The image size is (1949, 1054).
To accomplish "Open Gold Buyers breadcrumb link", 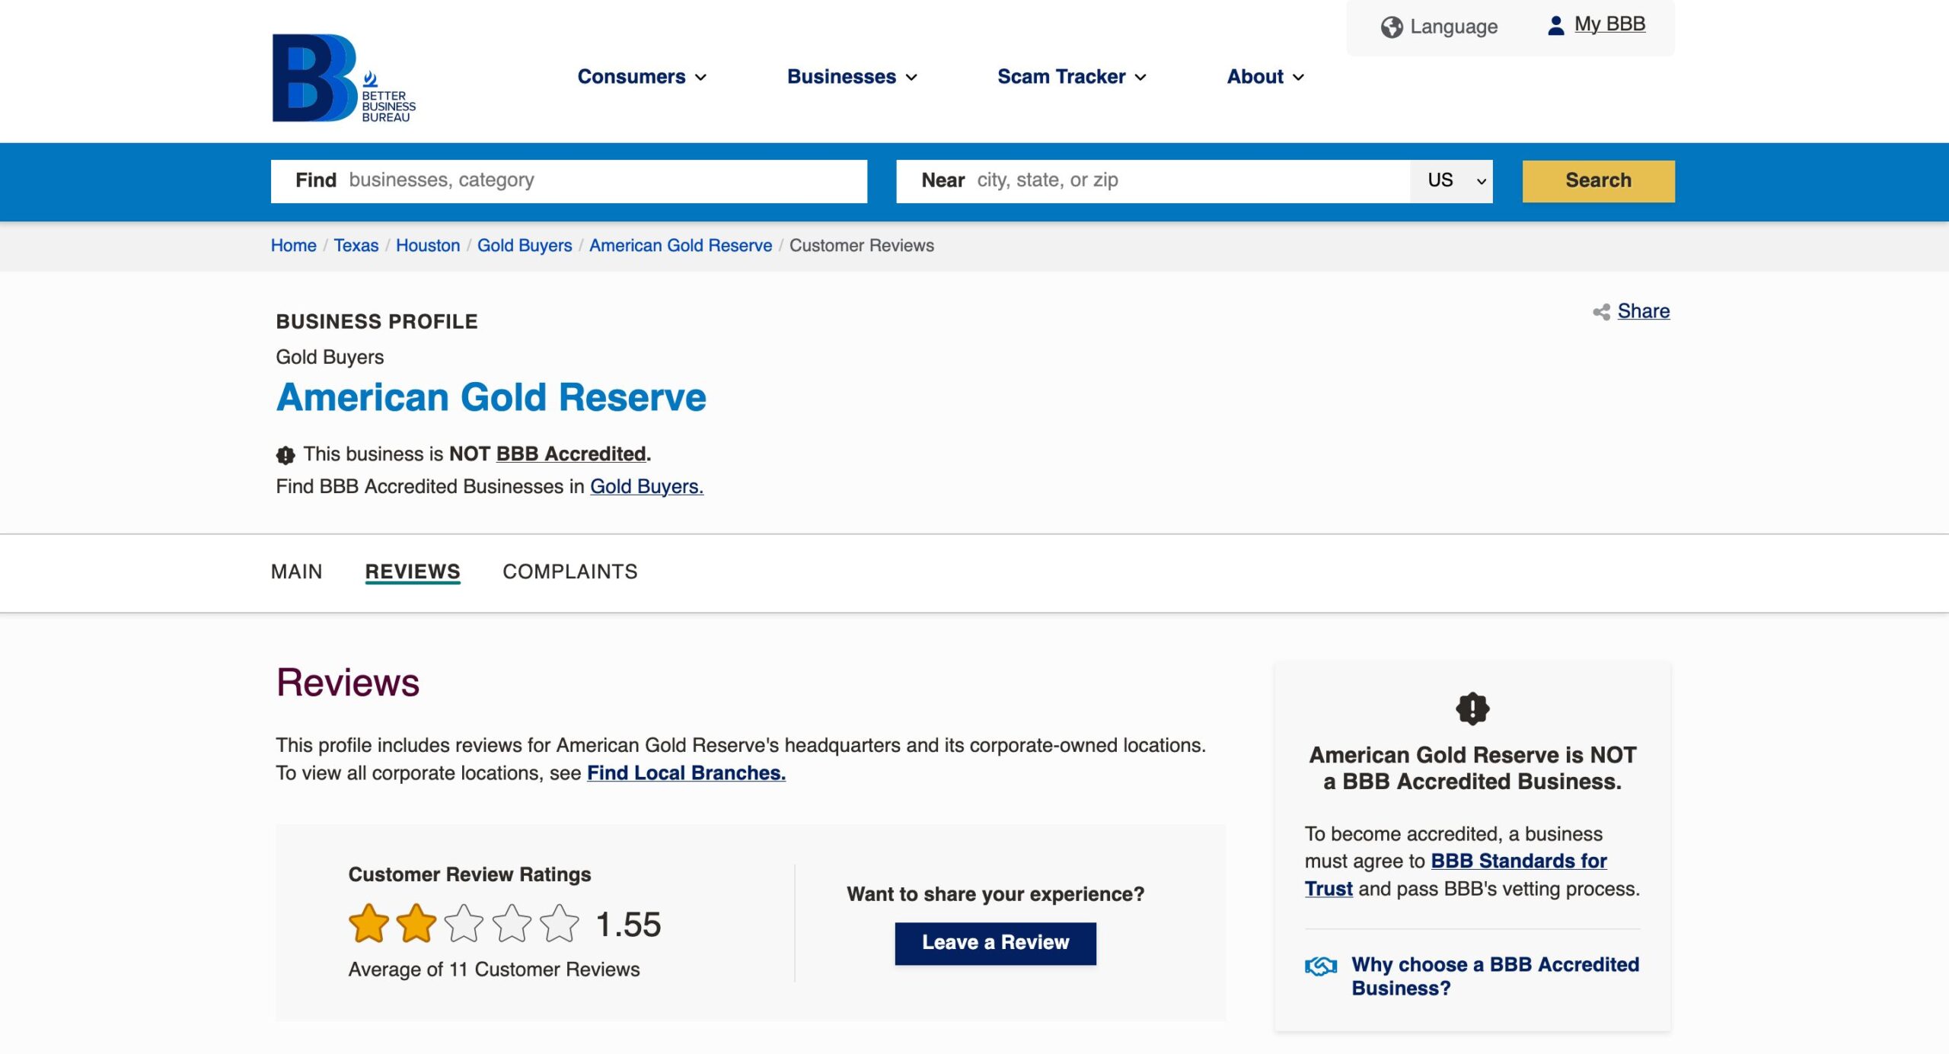I will [525, 245].
